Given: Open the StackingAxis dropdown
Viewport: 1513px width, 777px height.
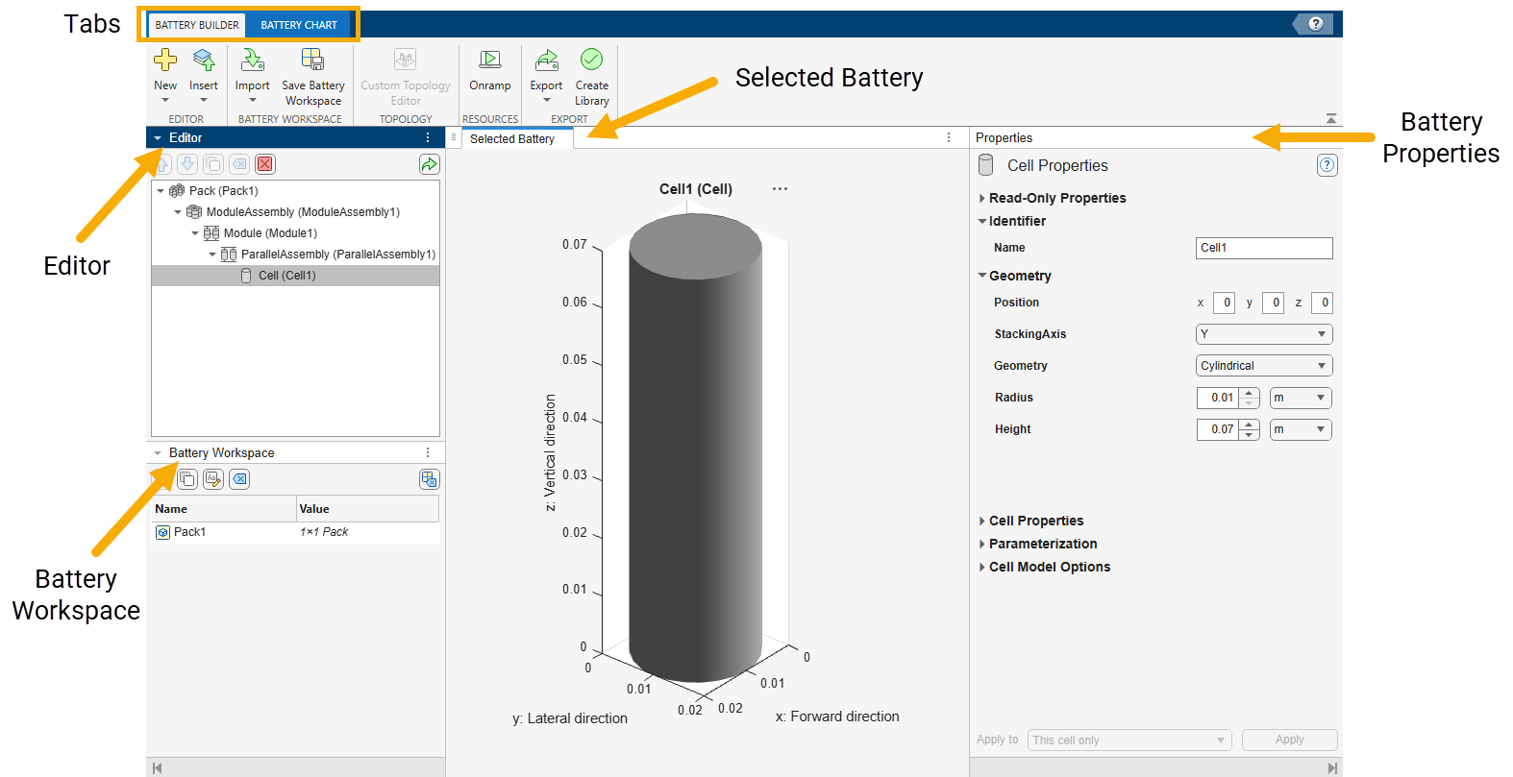Looking at the screenshot, I should pos(1264,334).
